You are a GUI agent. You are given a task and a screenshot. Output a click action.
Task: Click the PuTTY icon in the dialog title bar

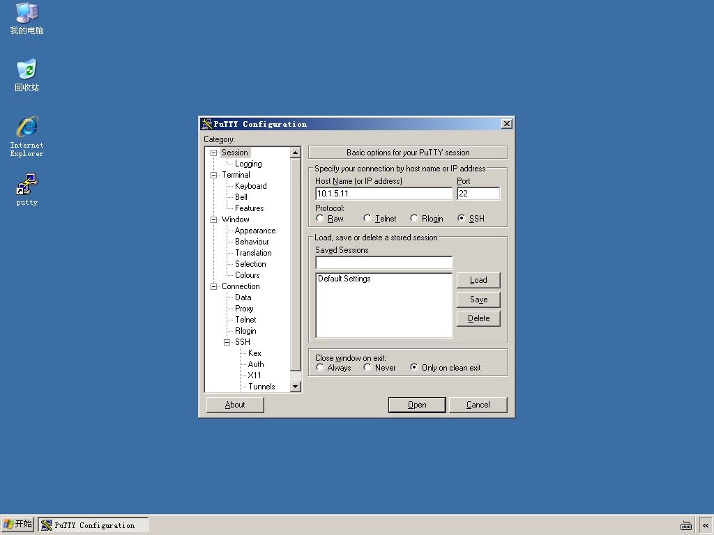point(206,124)
